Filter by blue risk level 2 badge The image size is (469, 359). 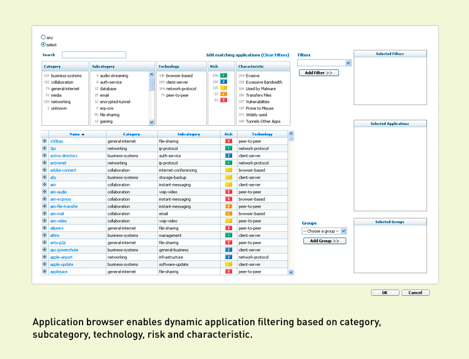223,82
